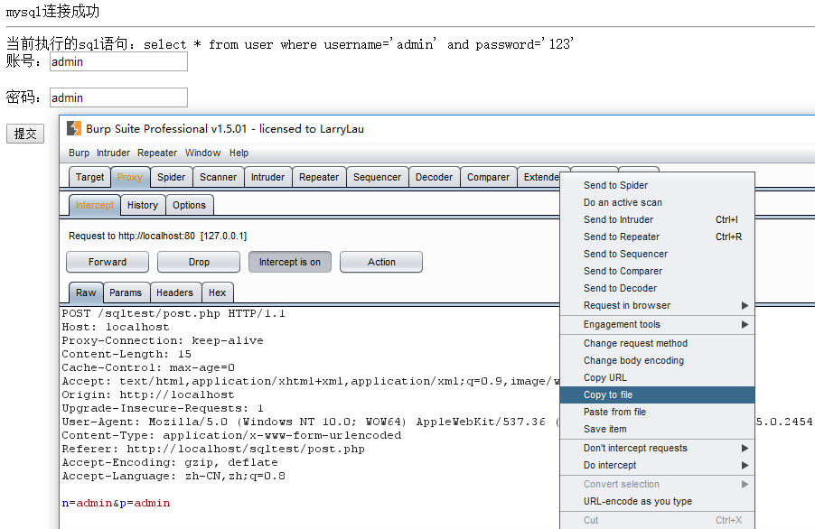Click the POST /sqltest/post.php request line
The image size is (815, 529).
(173, 313)
